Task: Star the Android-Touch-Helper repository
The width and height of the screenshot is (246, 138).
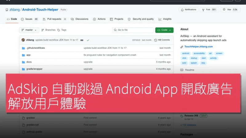Action: click(230, 10)
